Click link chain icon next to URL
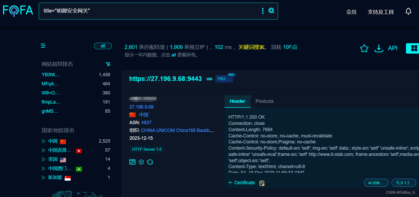Viewport: 419px width, 197px height. pyautogui.click(x=209, y=79)
